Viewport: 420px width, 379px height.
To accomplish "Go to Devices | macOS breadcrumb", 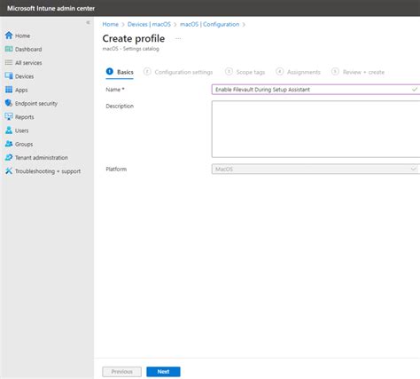I will click(x=149, y=24).
